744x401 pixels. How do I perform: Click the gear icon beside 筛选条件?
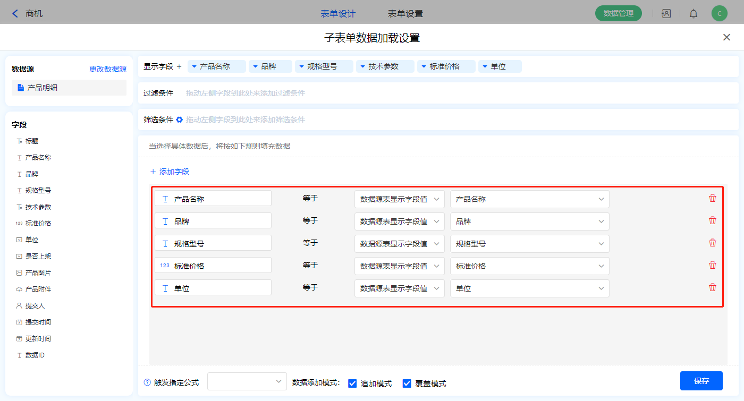pyautogui.click(x=180, y=120)
